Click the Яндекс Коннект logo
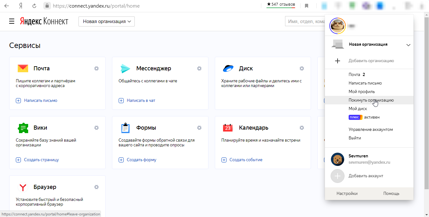The height and width of the screenshot is (217, 429). coord(44,21)
